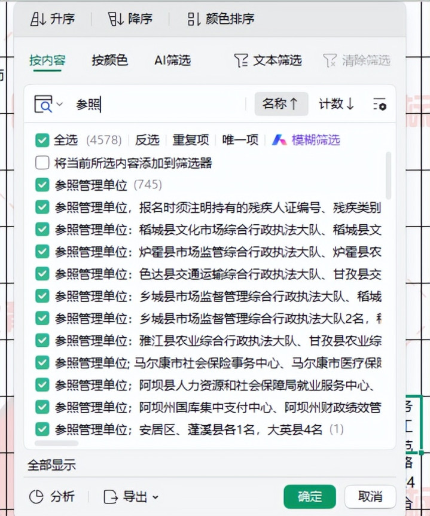Click the color sort (颜色排序) icon
Viewport: 430px width, 516px height.
pyautogui.click(x=194, y=19)
